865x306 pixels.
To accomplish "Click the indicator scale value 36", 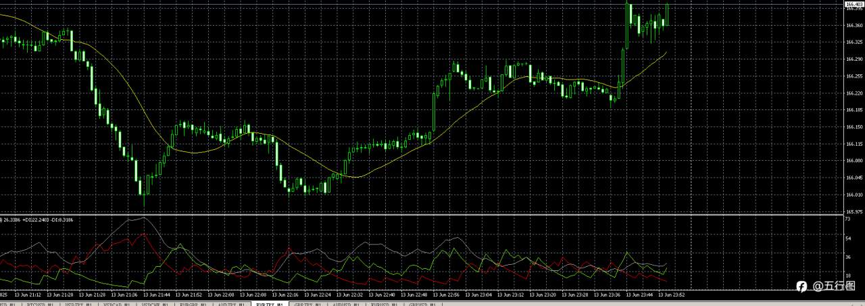I will pos(847,257).
